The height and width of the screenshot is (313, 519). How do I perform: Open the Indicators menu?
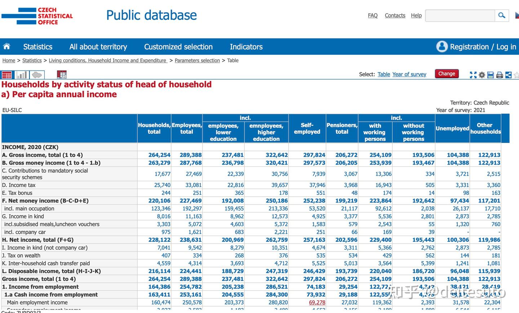(246, 47)
